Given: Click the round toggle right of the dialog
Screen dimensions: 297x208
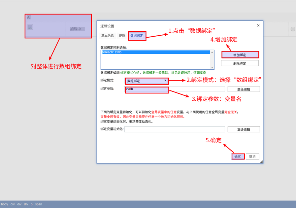Looking at the screenshot, I should click(293, 29).
